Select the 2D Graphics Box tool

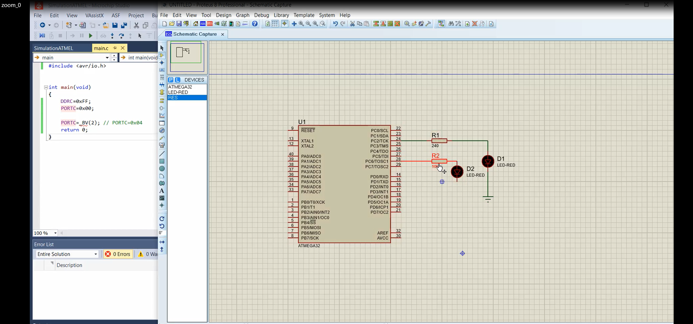162,161
